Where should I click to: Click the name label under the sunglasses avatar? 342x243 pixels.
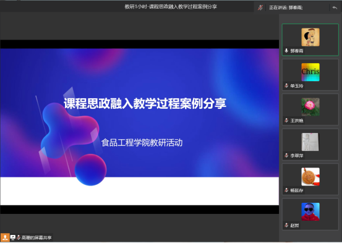(294, 225)
